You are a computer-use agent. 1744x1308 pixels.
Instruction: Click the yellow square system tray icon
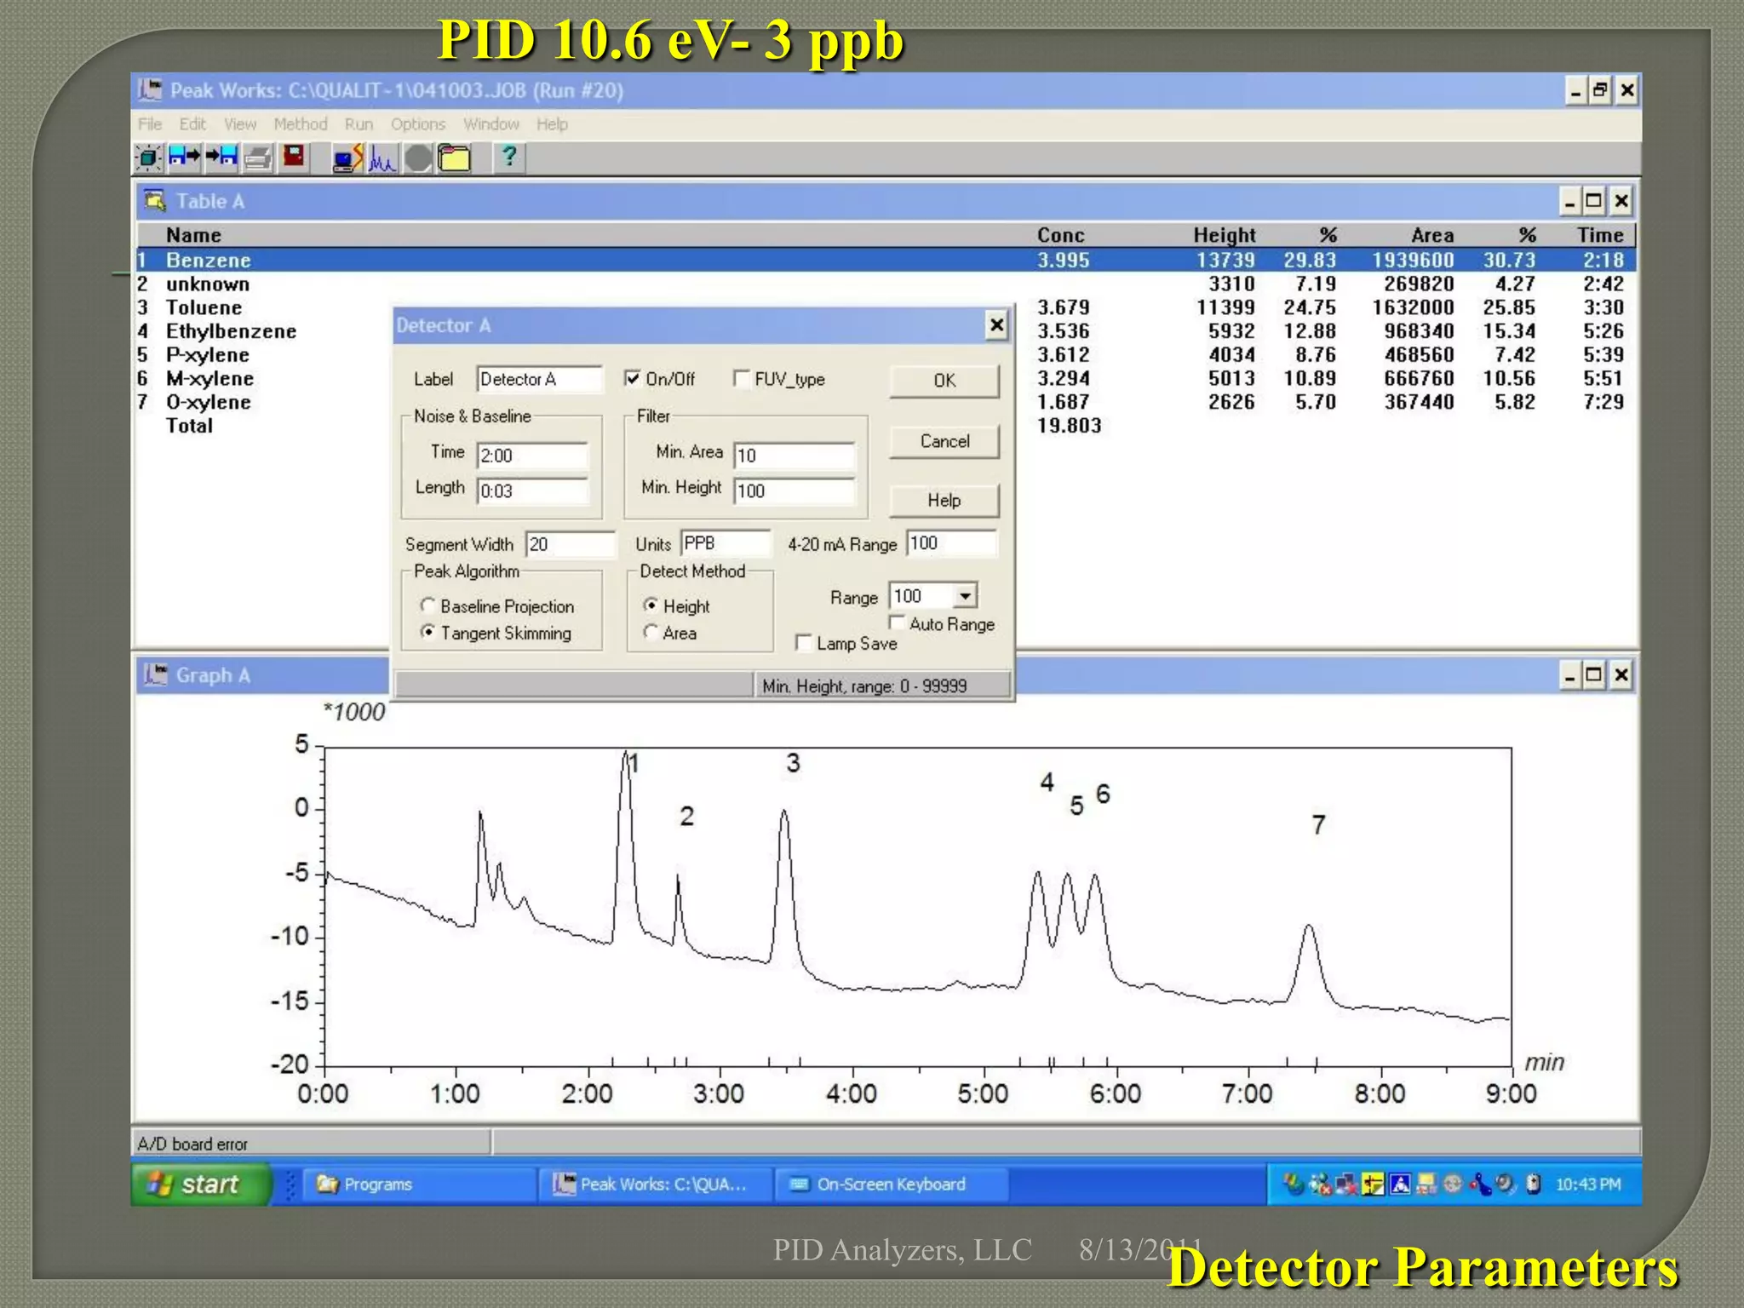(1373, 1184)
